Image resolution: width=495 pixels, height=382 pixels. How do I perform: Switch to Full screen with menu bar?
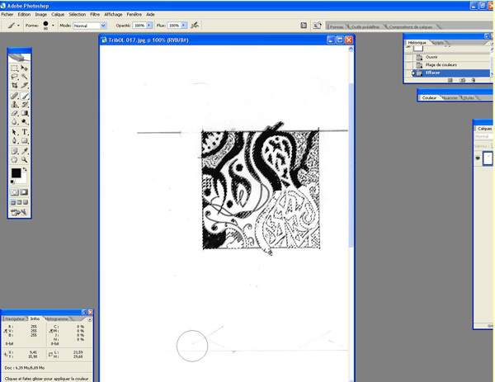[19, 202]
